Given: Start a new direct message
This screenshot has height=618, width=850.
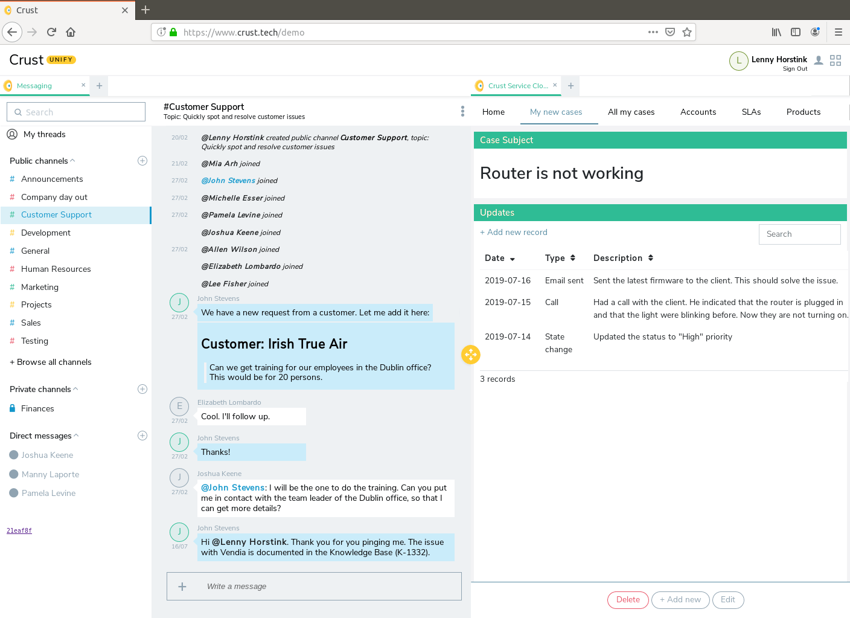Looking at the screenshot, I should pos(142,436).
